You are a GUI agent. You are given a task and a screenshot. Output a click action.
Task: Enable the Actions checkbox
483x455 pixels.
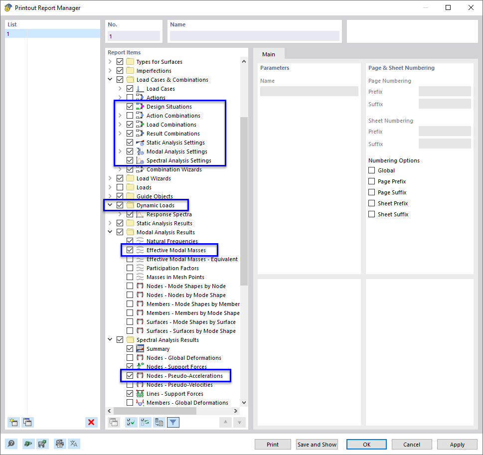[x=130, y=97]
